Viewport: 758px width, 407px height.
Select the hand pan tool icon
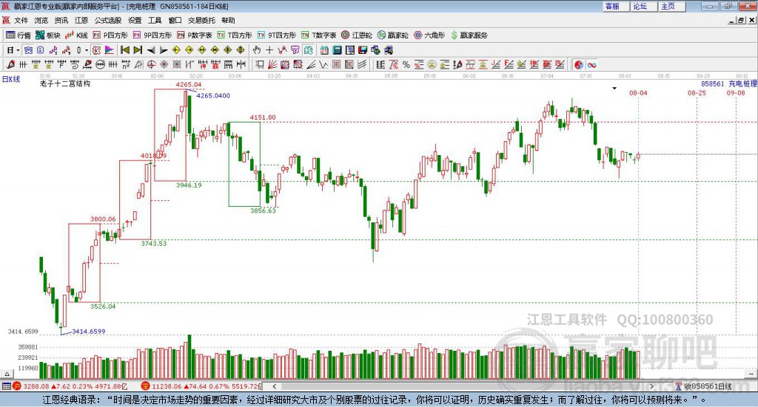(257, 50)
